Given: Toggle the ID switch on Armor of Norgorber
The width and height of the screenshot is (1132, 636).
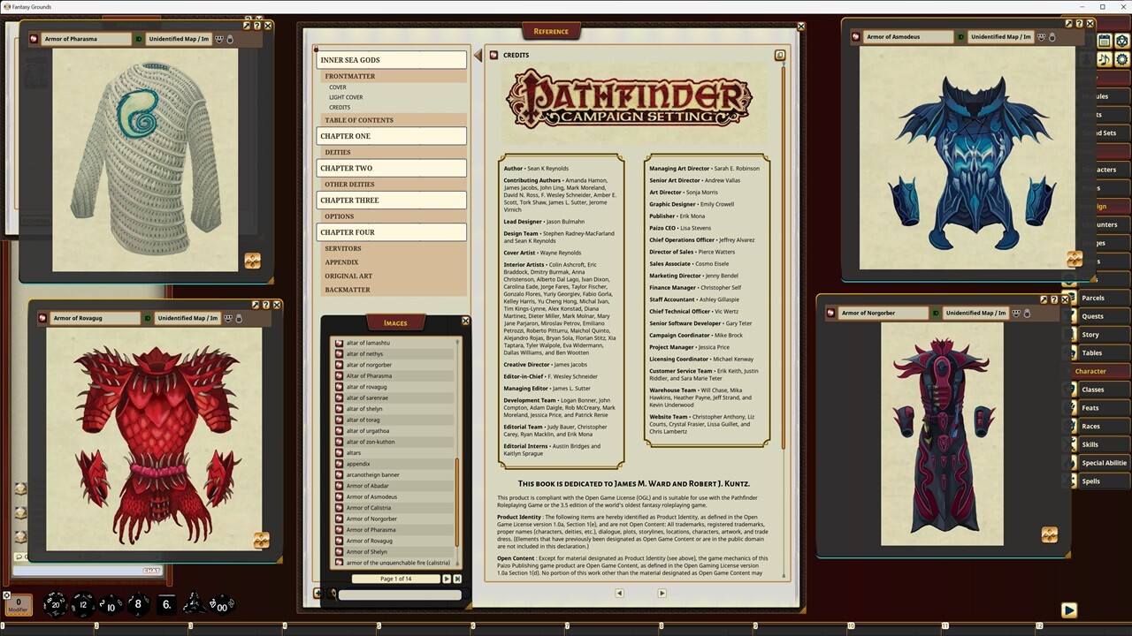Looking at the screenshot, I should pos(936,313).
